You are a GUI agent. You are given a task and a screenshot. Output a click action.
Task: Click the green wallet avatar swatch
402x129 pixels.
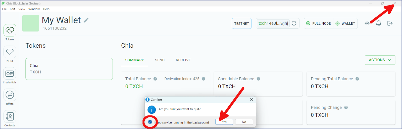pyautogui.click(x=31, y=23)
